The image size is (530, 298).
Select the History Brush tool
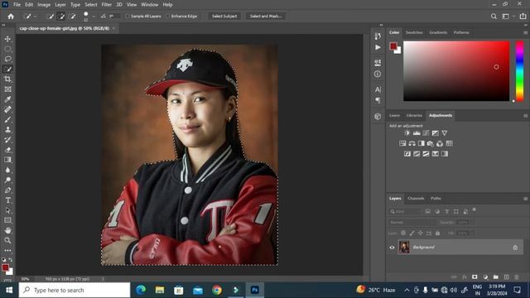[x=7, y=140]
